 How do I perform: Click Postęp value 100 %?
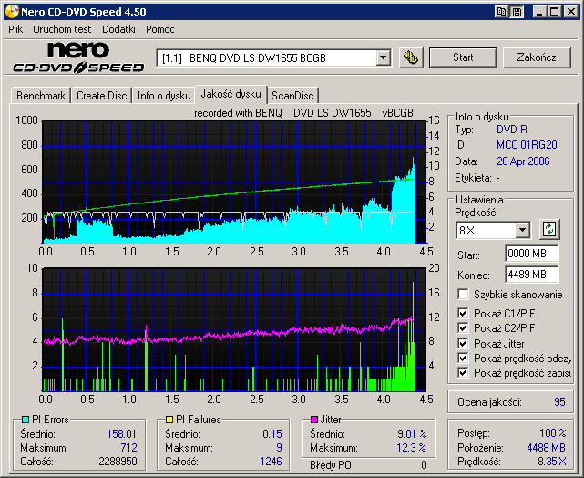553,433
